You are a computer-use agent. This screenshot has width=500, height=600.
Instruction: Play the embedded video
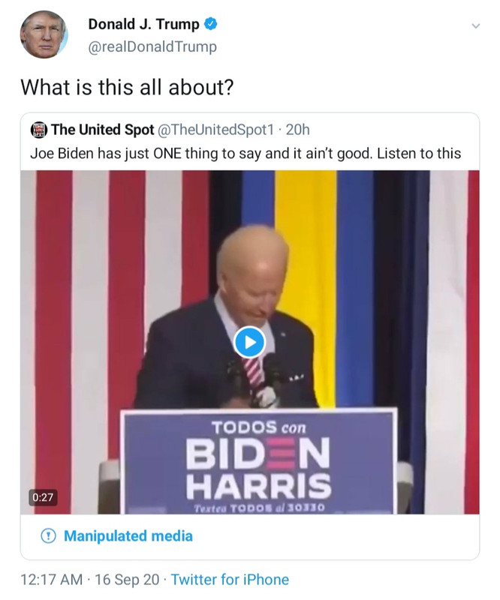click(x=249, y=342)
